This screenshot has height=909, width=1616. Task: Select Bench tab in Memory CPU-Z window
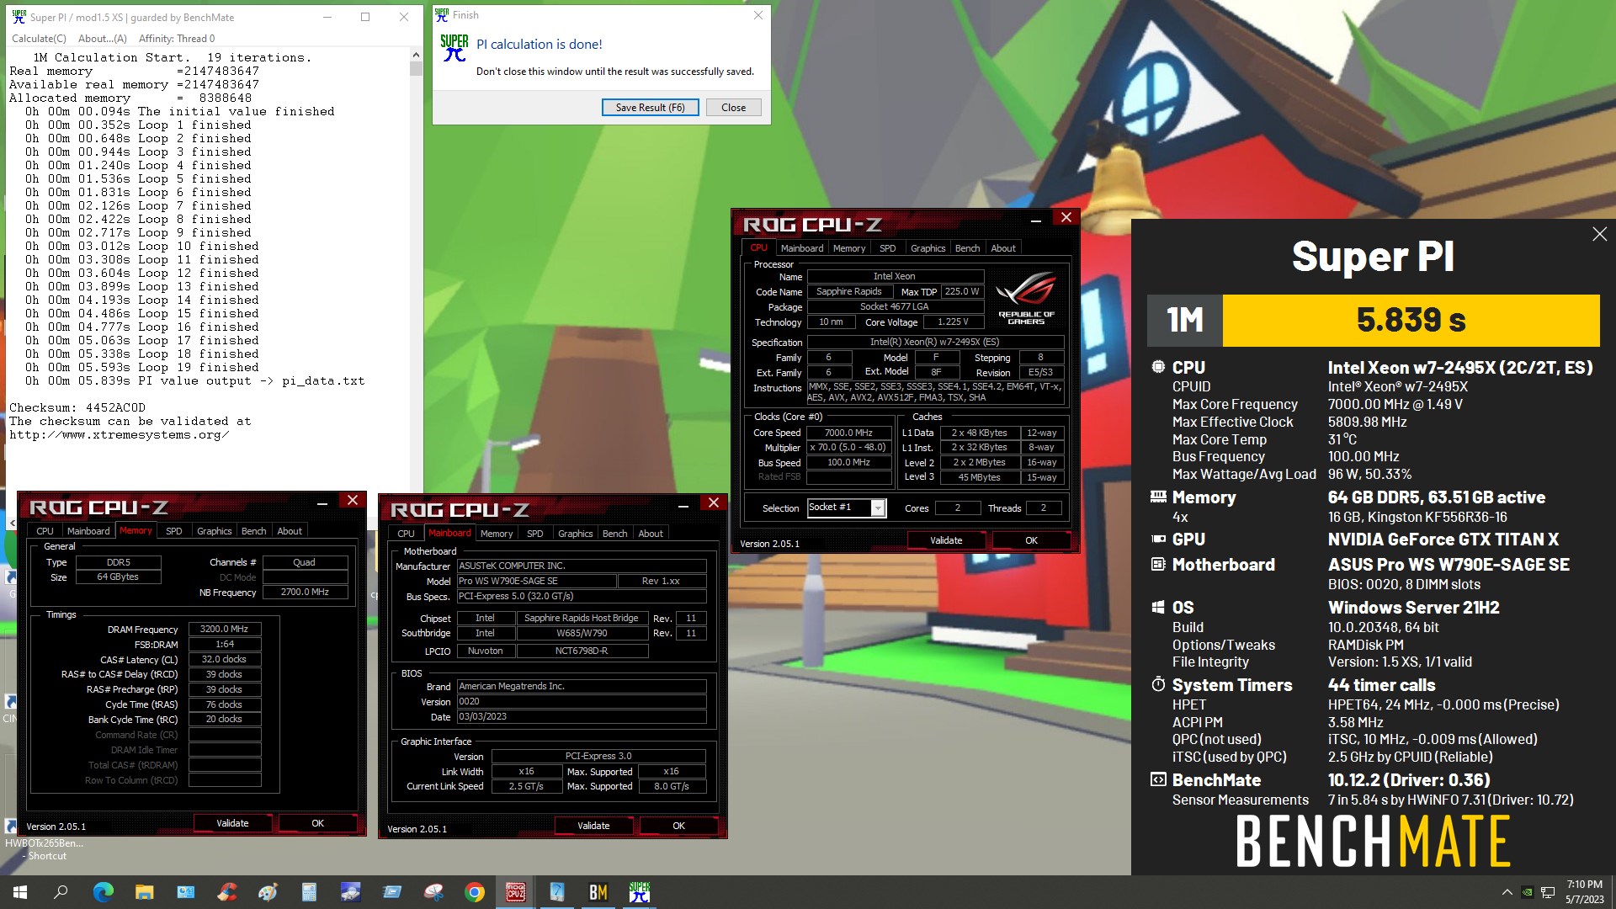coord(253,531)
